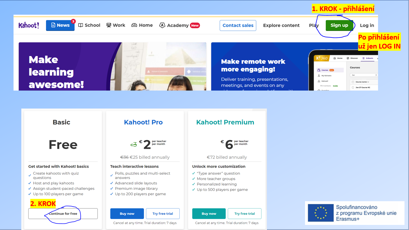Click the Log in link
Image resolution: width=409 pixels, height=230 pixels.
click(x=367, y=25)
